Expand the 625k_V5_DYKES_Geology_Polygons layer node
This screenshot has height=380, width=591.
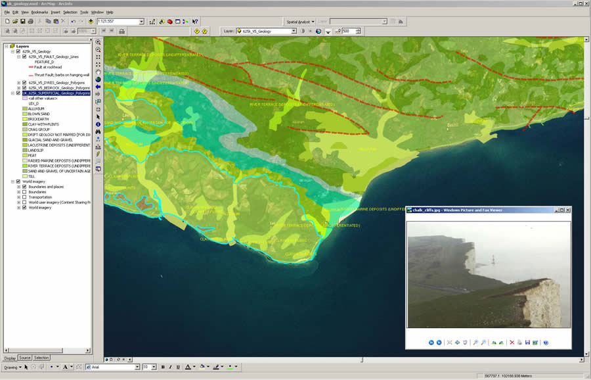(x=18, y=83)
